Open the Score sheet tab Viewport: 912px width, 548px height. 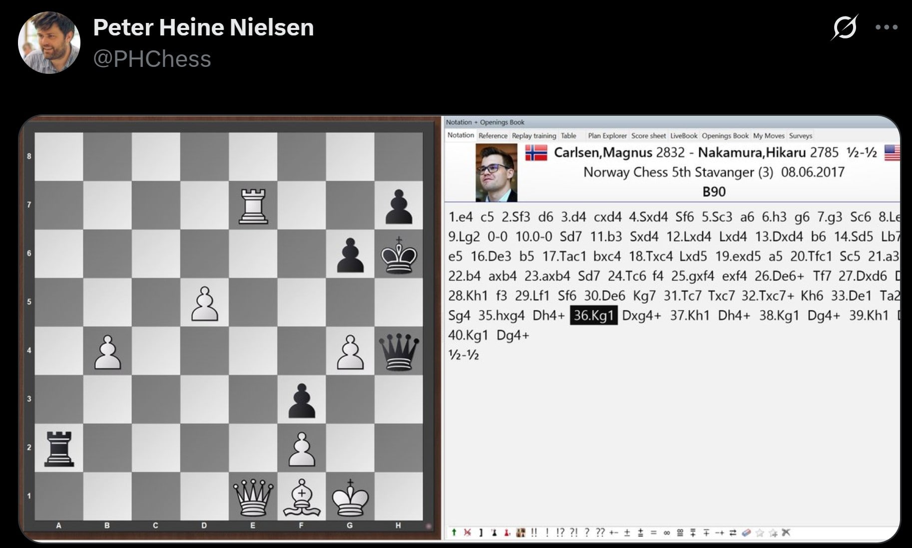tap(648, 136)
